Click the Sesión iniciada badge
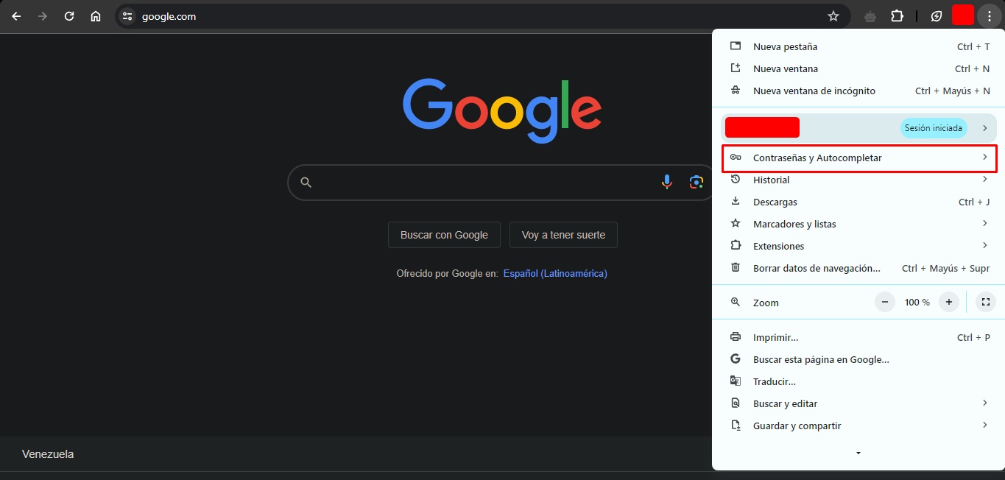 (x=934, y=128)
